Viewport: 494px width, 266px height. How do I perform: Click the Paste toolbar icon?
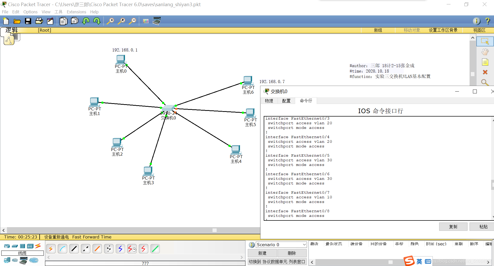click(75, 21)
